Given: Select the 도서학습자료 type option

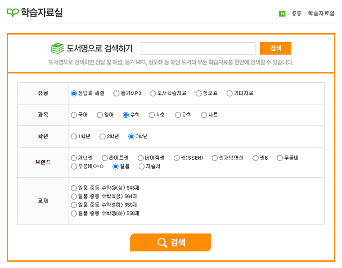Looking at the screenshot, I should click(x=153, y=93).
